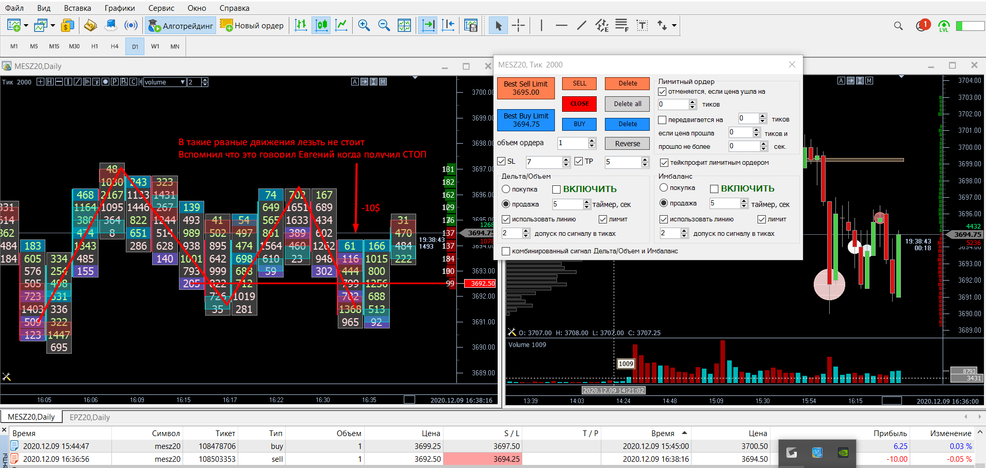The image size is (986, 468).
Task: Select the crosshair tool
Action: pos(518,25)
